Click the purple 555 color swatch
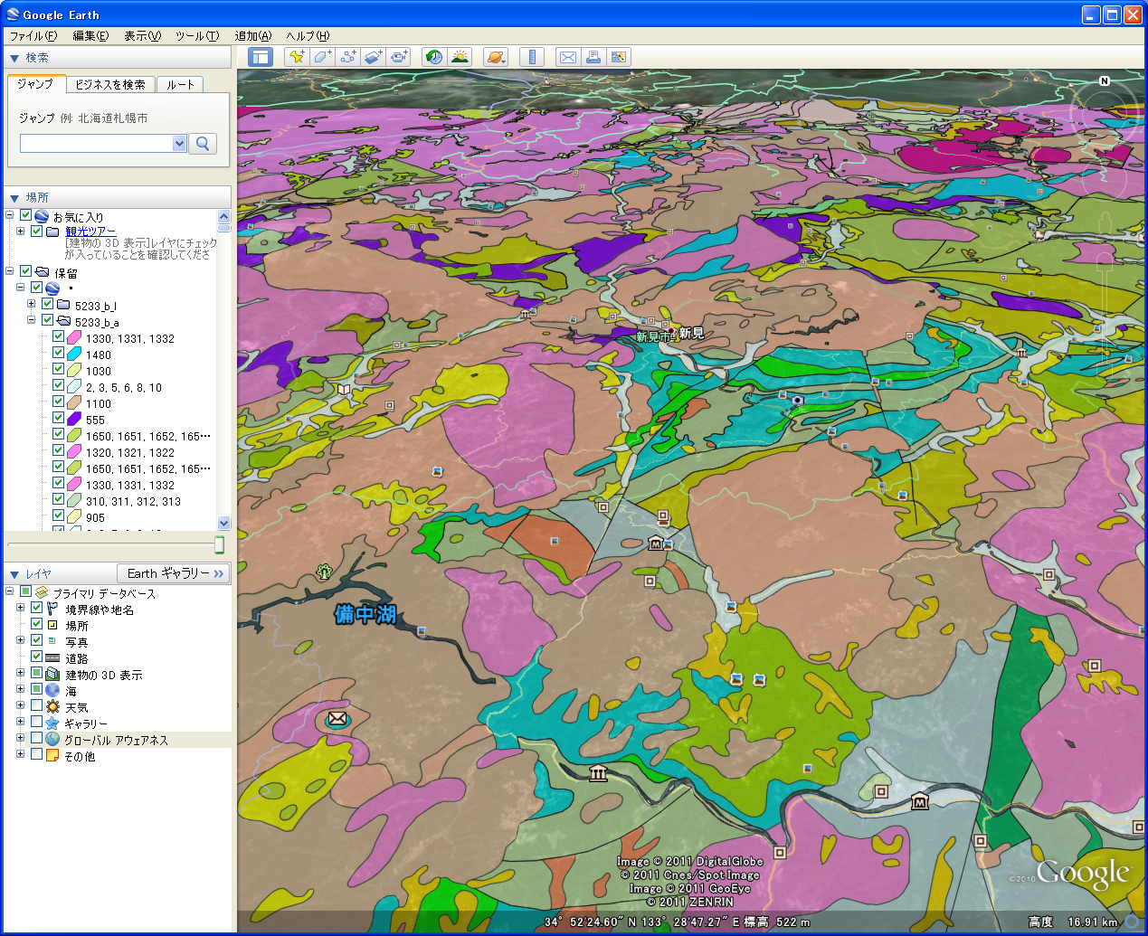Image resolution: width=1148 pixels, height=936 pixels. (74, 419)
